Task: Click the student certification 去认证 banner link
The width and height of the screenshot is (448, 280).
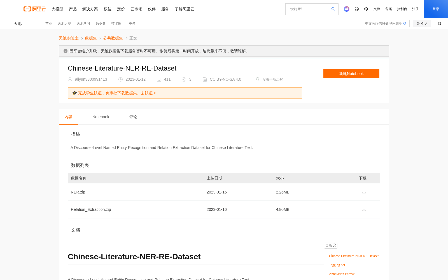Action: (x=148, y=93)
